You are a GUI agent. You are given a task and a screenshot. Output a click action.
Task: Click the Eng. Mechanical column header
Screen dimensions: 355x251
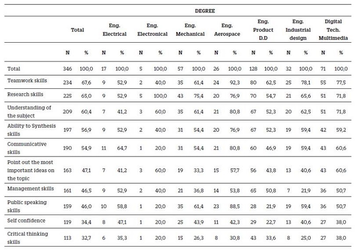[191, 30]
